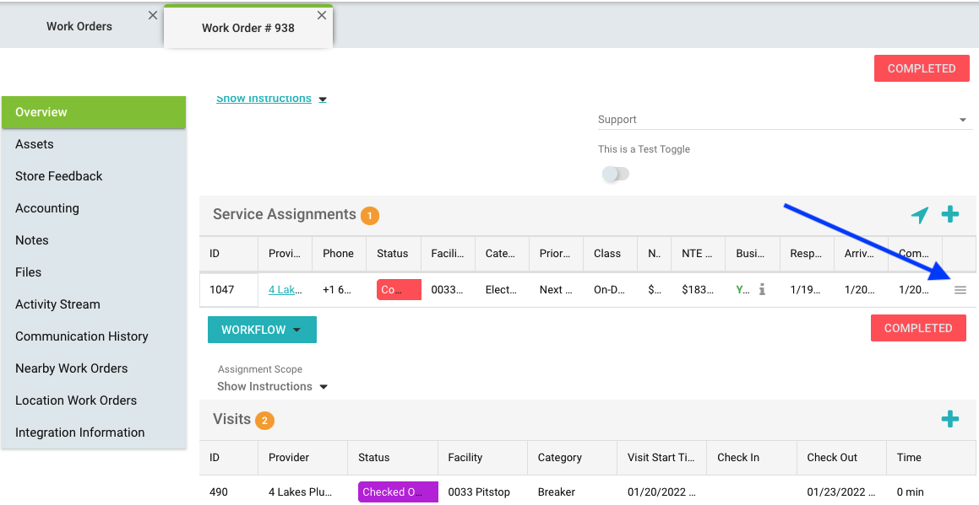Image resolution: width=979 pixels, height=505 pixels.
Task: Expand the top Show Instructions link
Action: 270,99
